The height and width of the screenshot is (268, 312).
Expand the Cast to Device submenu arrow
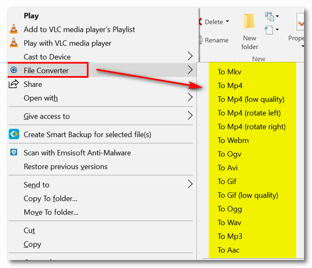click(190, 56)
